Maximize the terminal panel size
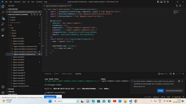The width and height of the screenshot is (186, 104). (180, 74)
